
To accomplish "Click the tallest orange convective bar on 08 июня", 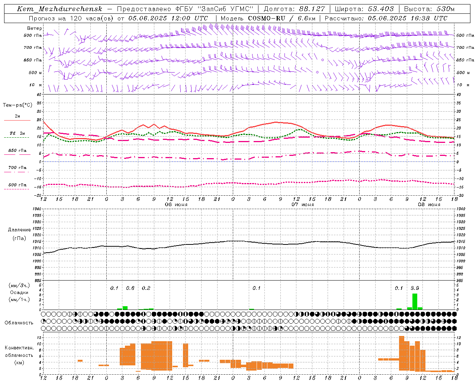I will click(x=401, y=353).
